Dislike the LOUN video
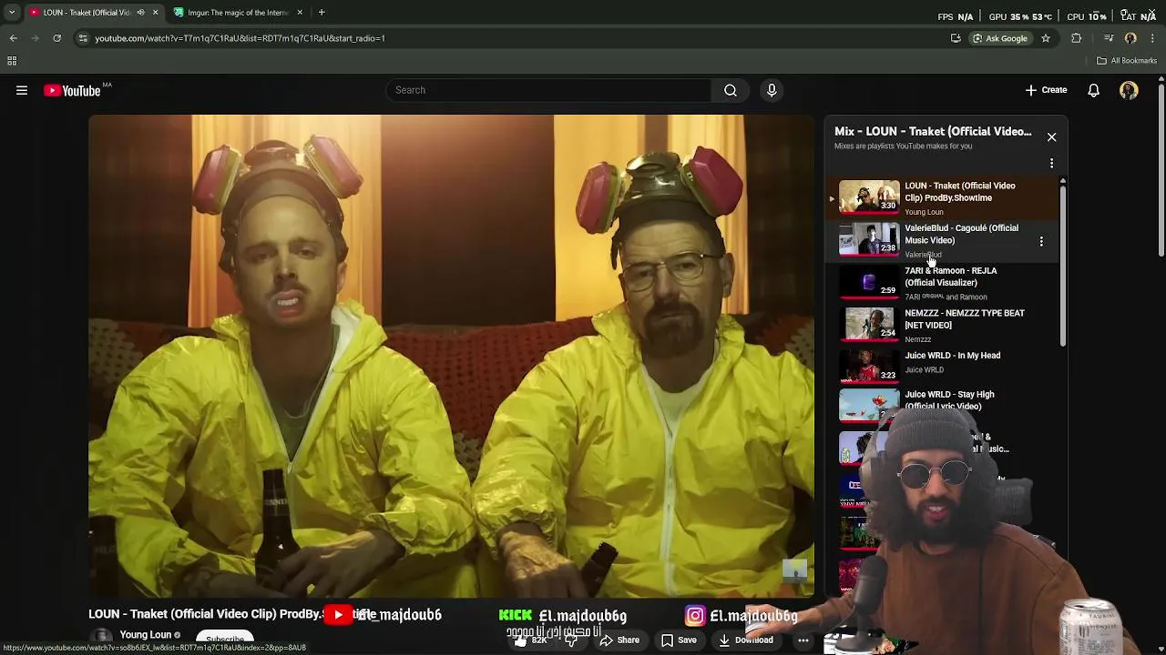The image size is (1166, 655). (x=572, y=640)
